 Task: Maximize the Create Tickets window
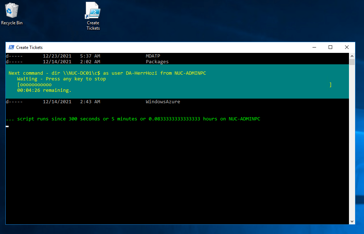(x=330, y=47)
